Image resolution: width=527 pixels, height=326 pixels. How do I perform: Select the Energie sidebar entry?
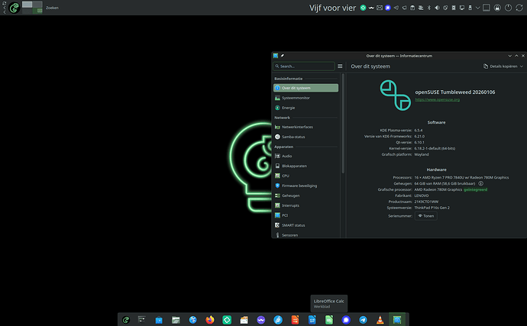pyautogui.click(x=288, y=108)
